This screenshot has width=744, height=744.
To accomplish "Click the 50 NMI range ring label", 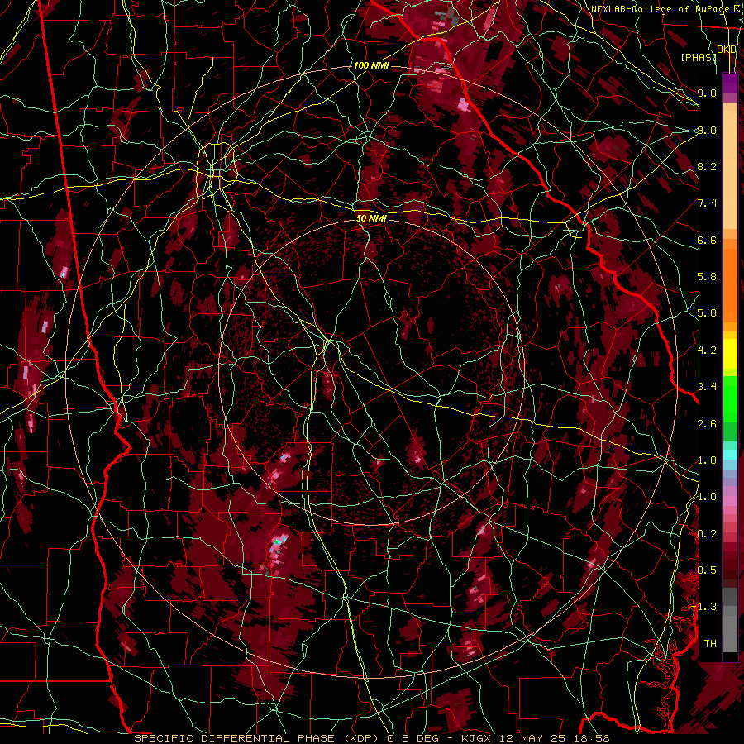I will [x=371, y=218].
